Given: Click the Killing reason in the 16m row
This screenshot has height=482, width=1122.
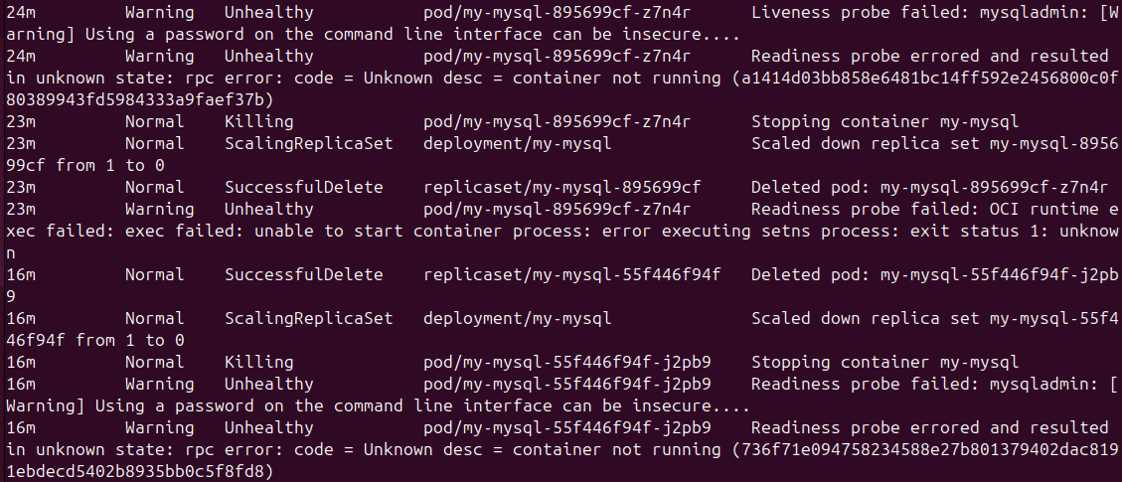Looking at the screenshot, I should coord(259,363).
